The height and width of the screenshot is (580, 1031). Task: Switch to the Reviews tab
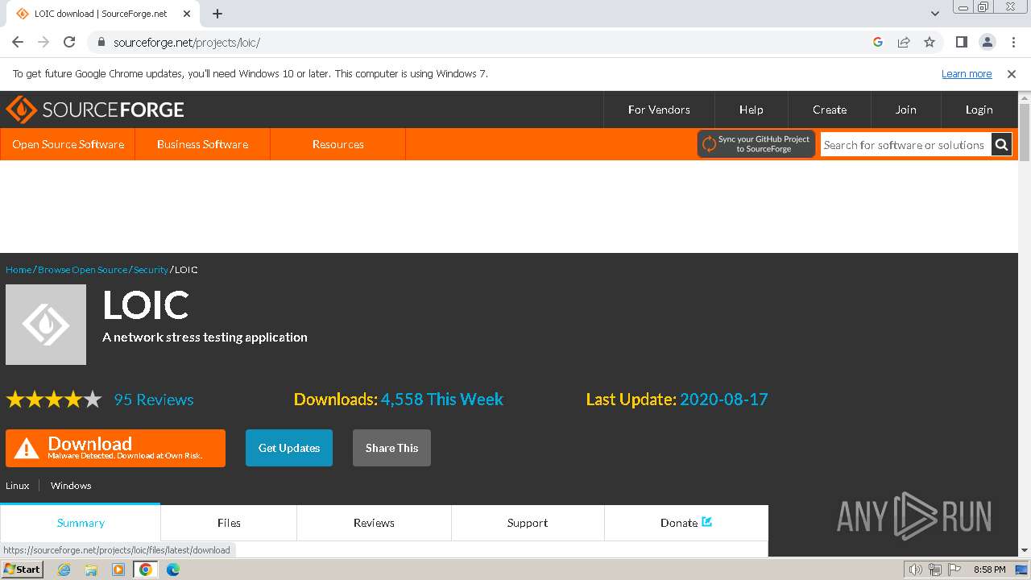[x=374, y=523]
